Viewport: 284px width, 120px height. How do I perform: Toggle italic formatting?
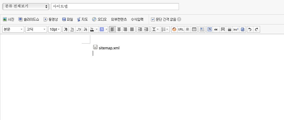[x=79, y=29]
